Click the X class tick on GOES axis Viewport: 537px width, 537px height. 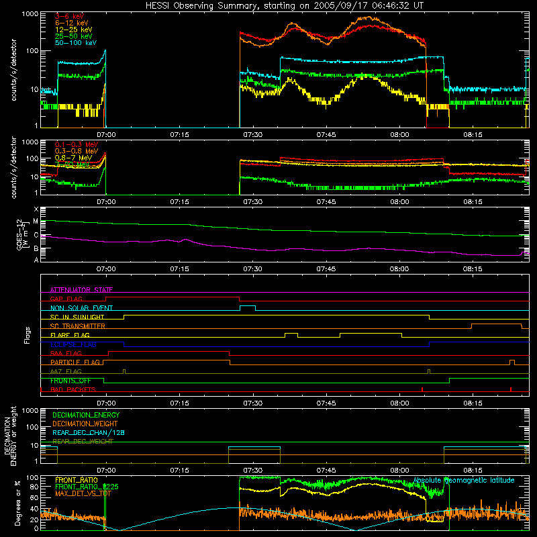click(x=36, y=209)
